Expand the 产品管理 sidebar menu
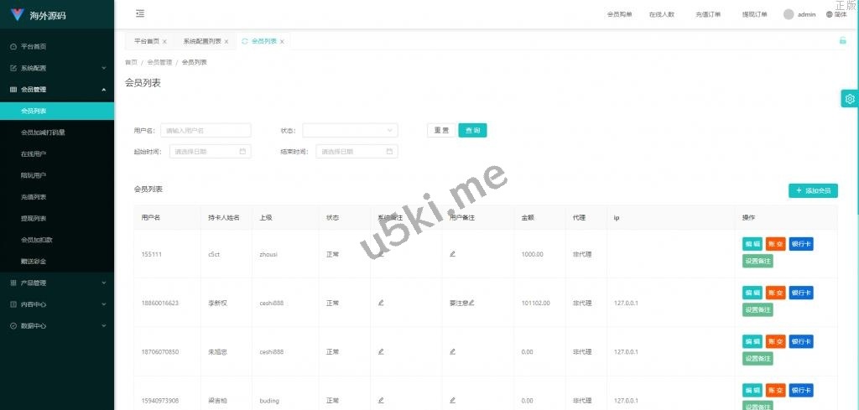Image resolution: width=859 pixels, height=410 pixels. [56, 283]
